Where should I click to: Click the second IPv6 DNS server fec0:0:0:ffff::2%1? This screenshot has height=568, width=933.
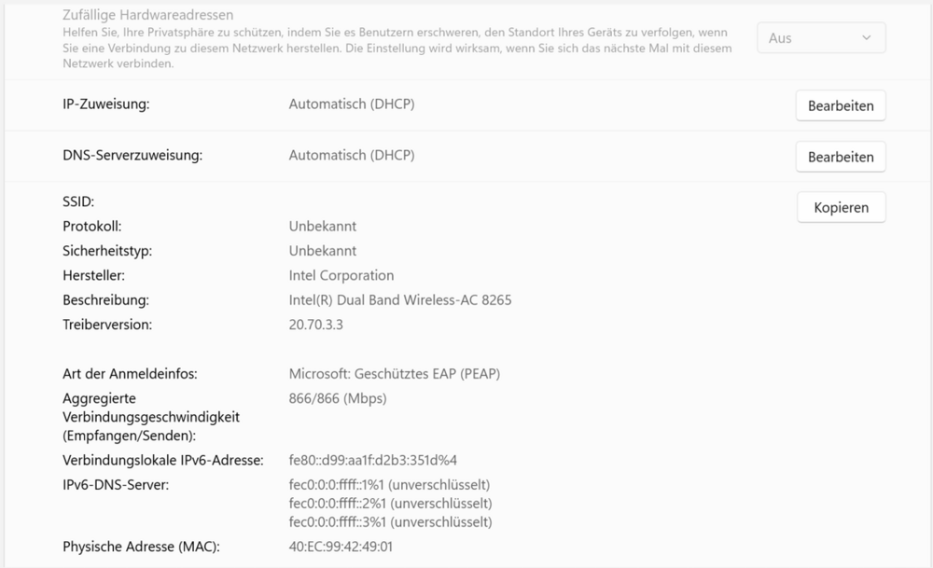coord(390,504)
